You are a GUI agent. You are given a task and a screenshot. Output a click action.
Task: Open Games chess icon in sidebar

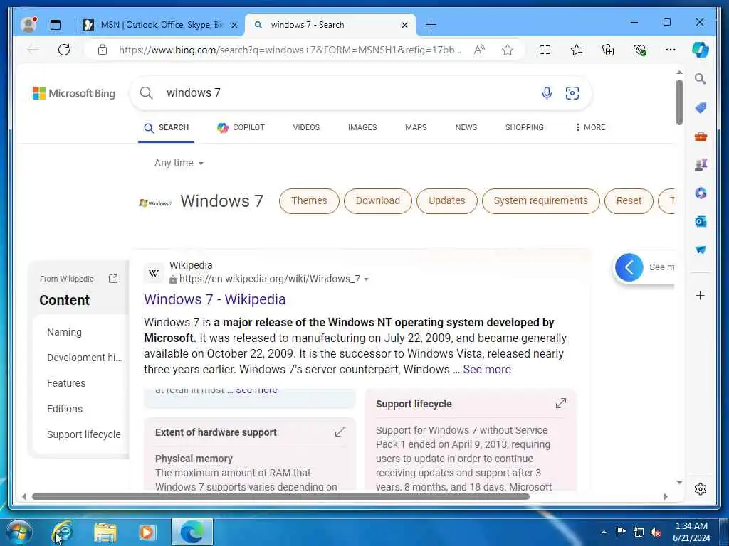(701, 164)
